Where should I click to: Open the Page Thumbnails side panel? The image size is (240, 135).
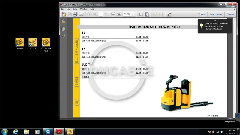[63, 29]
